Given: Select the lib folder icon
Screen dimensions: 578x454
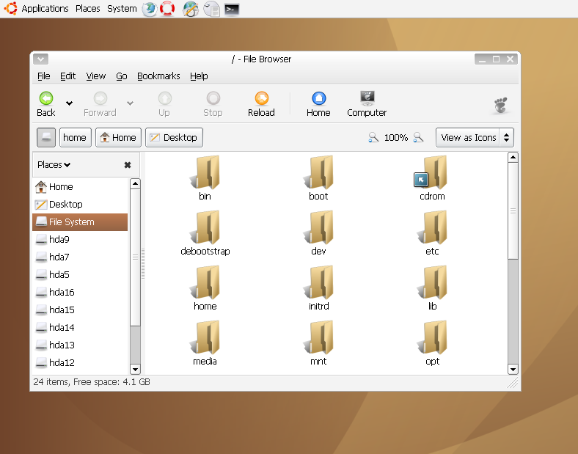Looking at the screenshot, I should (432, 282).
